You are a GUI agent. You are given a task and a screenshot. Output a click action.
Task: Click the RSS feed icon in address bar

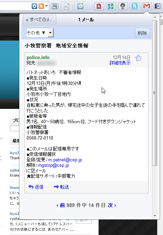(x=41, y=6)
